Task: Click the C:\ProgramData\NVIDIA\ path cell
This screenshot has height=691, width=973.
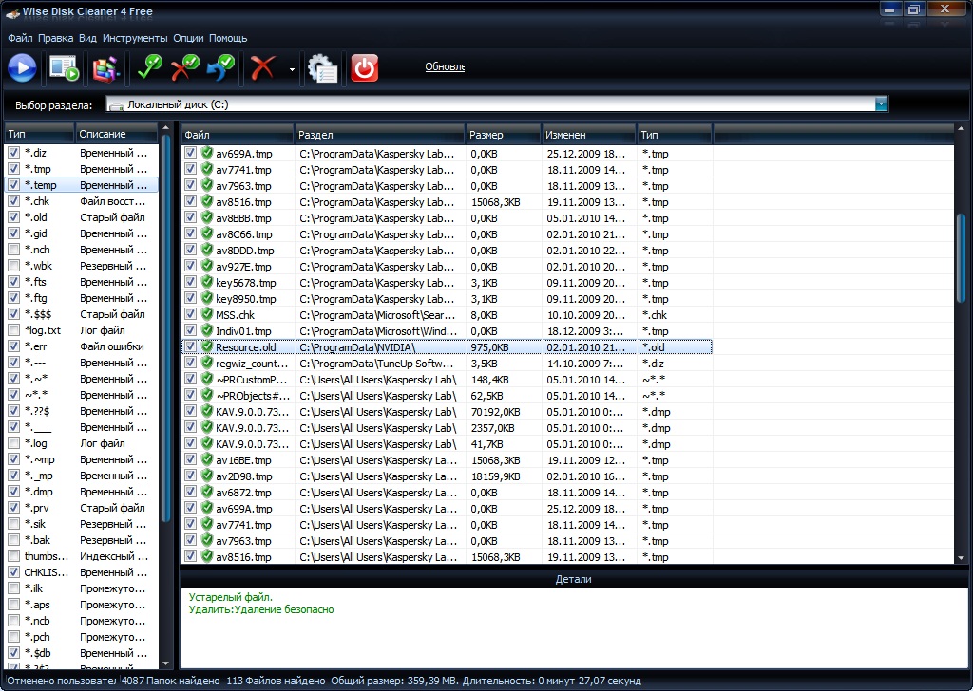Action: [357, 347]
